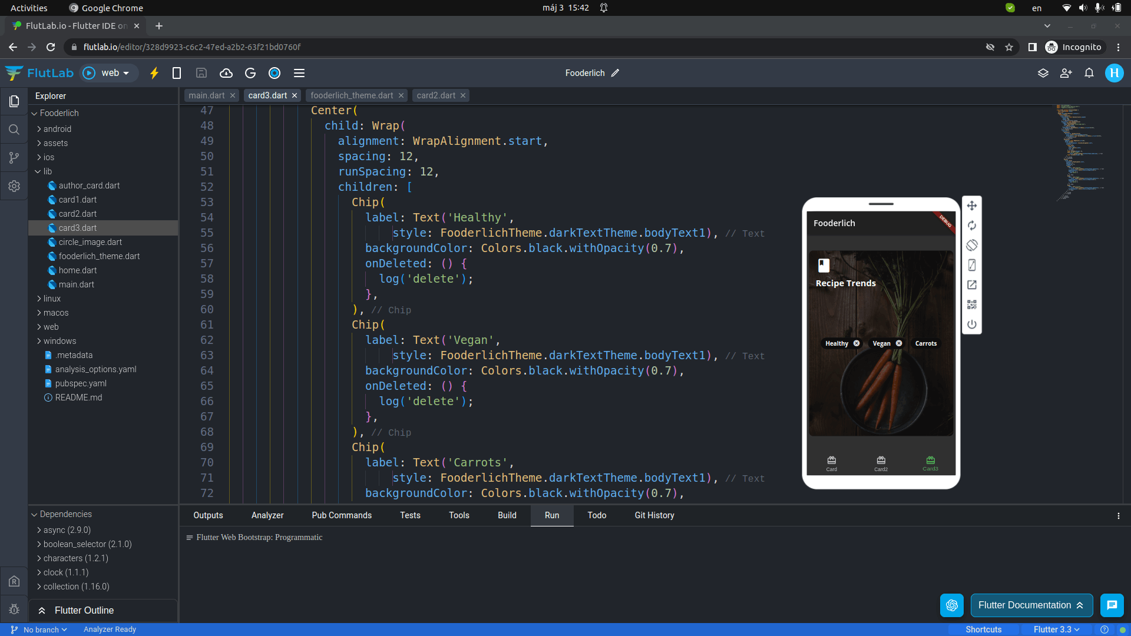Click the rotate device emulator icon
This screenshot has height=636, width=1131.
pos(972,245)
